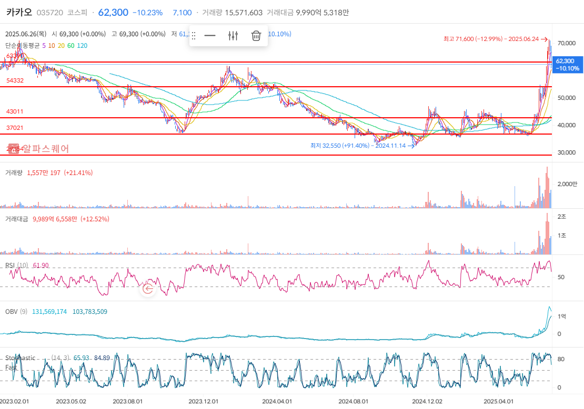Click the 2025.04.01 date axis label
This screenshot has width=584, height=409.
tap(498, 402)
